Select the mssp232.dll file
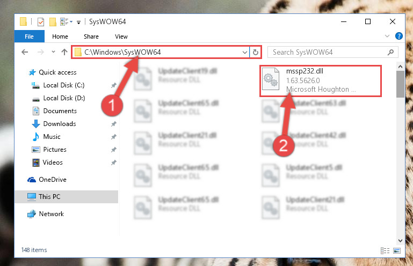Screen dimensions: 413x266 [x=321, y=80]
